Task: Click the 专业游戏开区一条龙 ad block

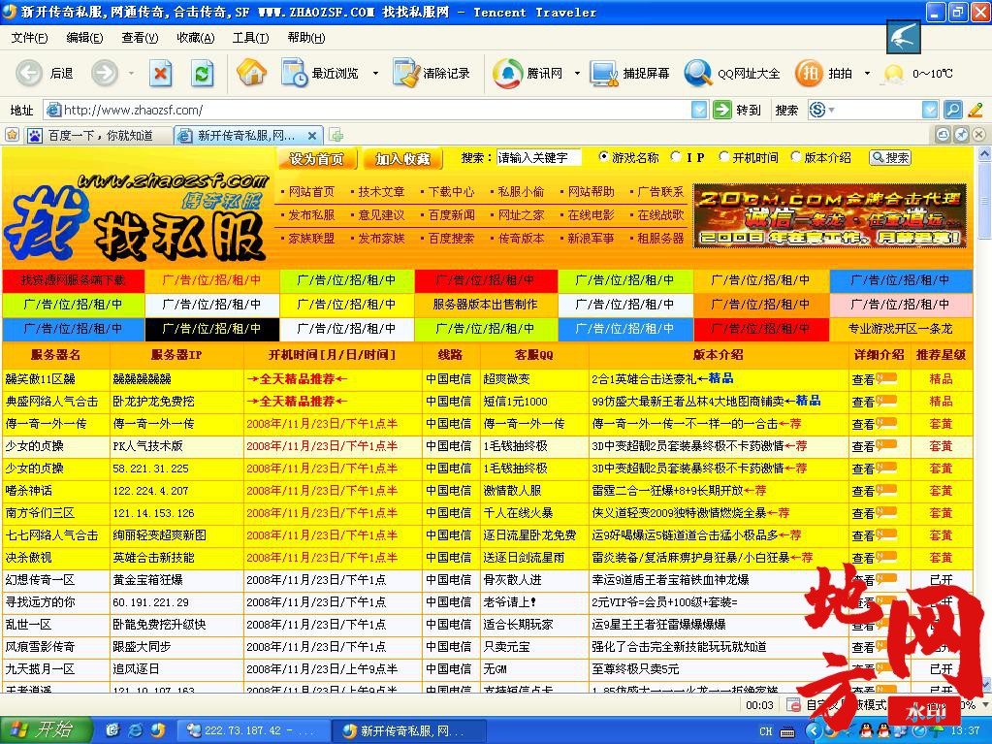Action: click(900, 328)
